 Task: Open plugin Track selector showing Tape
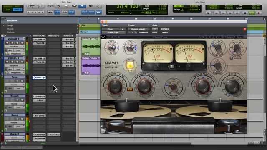point(111,29)
